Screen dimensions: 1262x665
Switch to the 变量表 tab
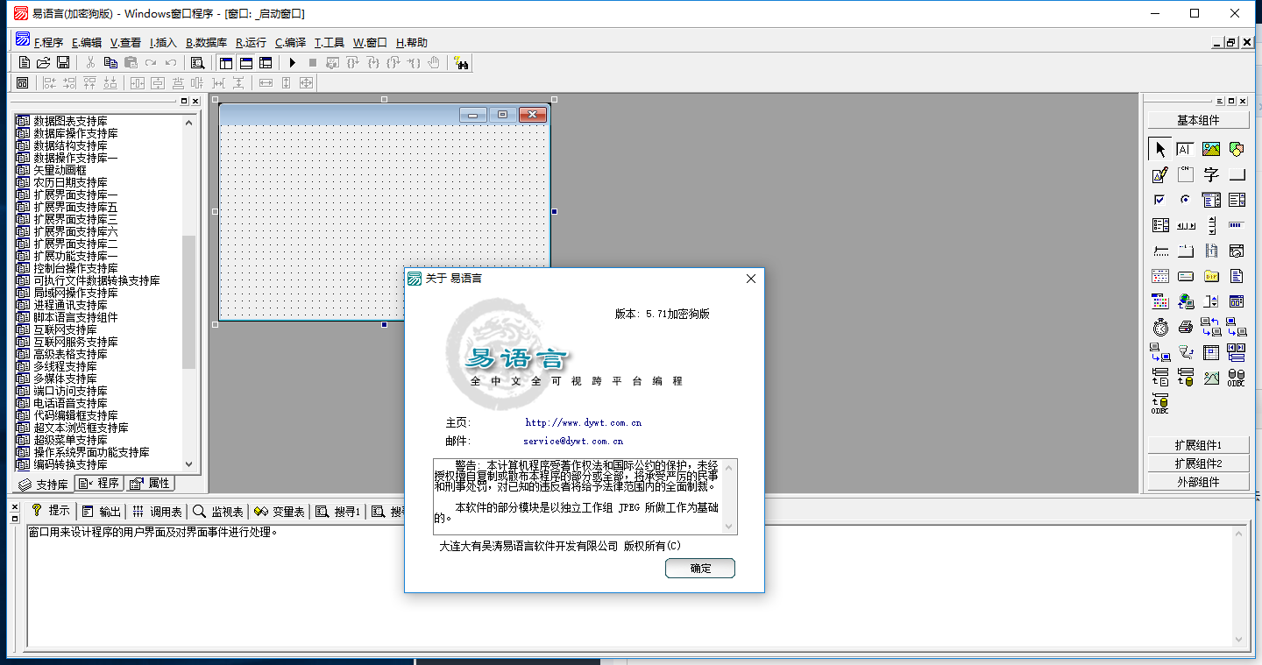(x=280, y=511)
